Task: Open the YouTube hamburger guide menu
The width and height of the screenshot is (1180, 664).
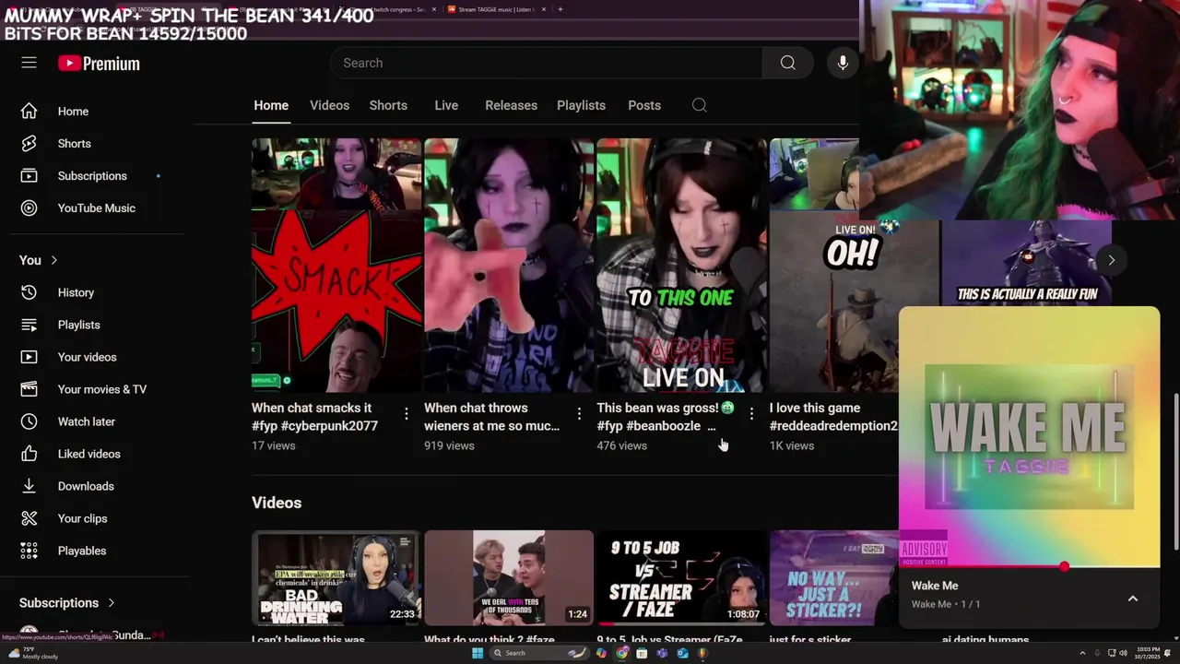Action: point(29,63)
